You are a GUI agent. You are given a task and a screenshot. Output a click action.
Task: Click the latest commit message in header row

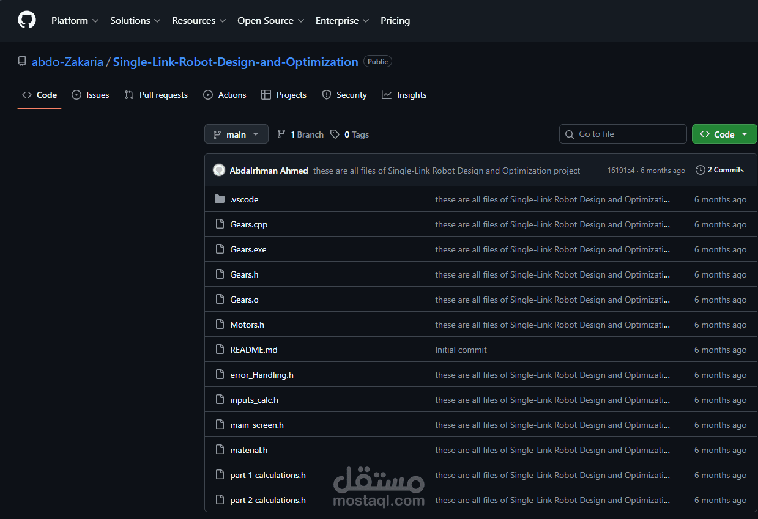coord(447,171)
